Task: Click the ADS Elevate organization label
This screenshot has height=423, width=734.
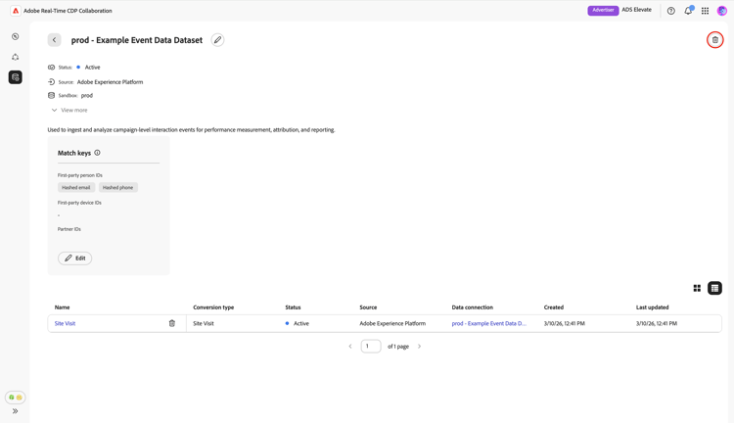Action: [637, 10]
